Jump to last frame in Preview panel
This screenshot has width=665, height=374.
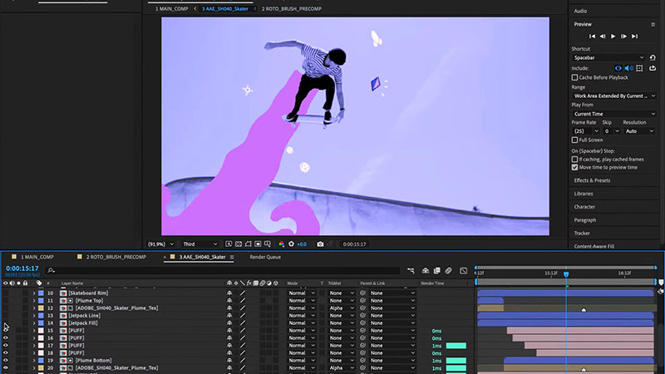coord(634,37)
